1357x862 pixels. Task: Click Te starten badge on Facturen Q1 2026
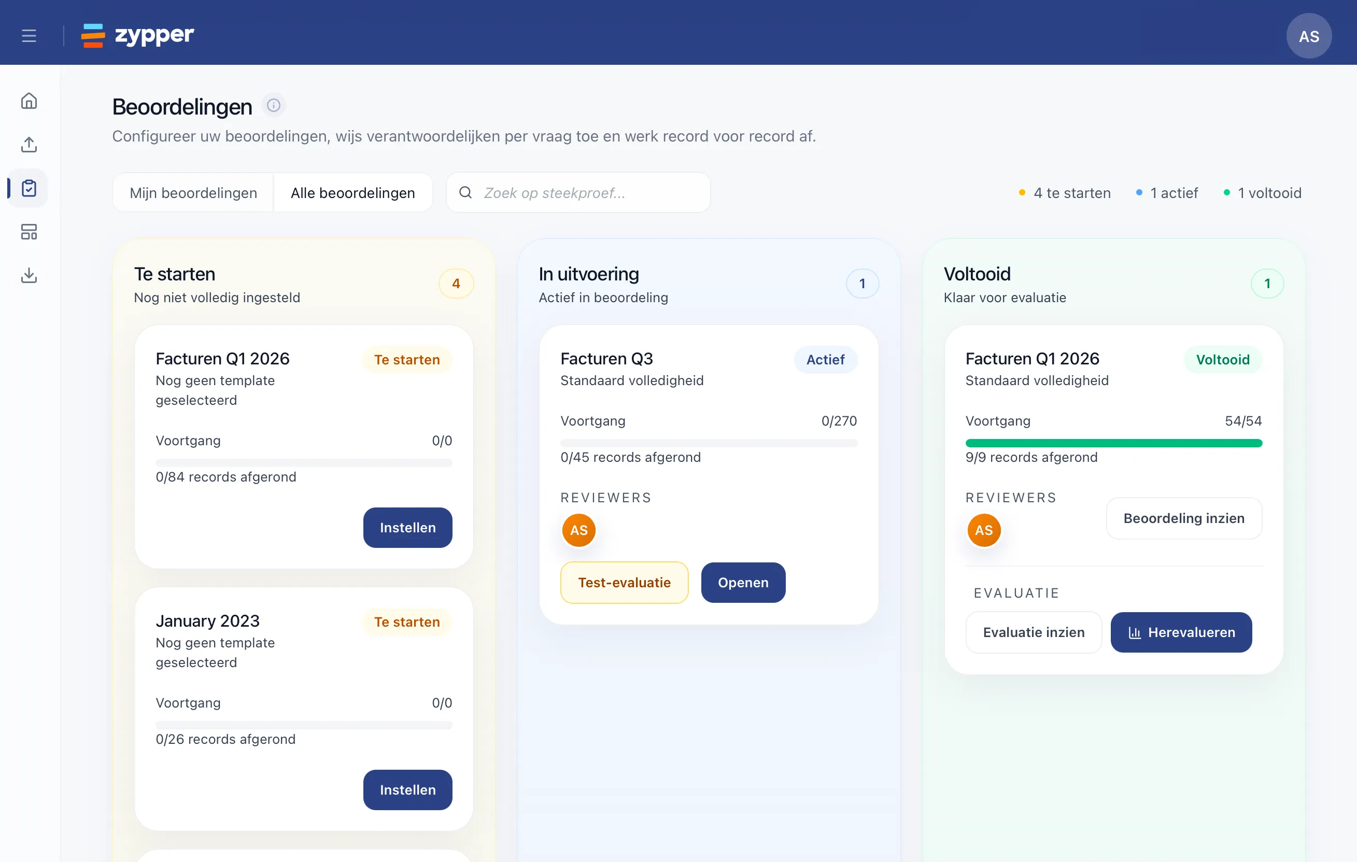pos(407,359)
